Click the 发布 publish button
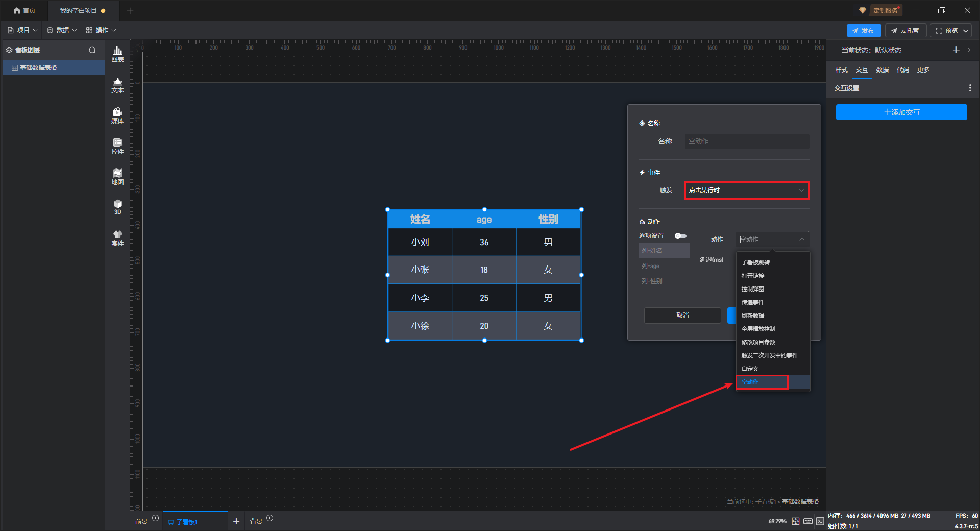980x531 pixels. pos(864,31)
